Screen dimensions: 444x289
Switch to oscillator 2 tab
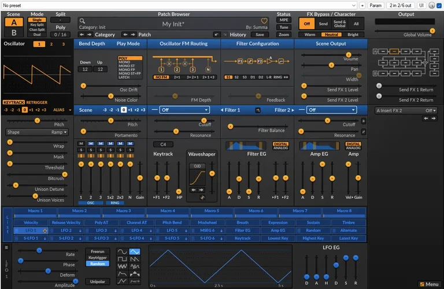(51, 44)
